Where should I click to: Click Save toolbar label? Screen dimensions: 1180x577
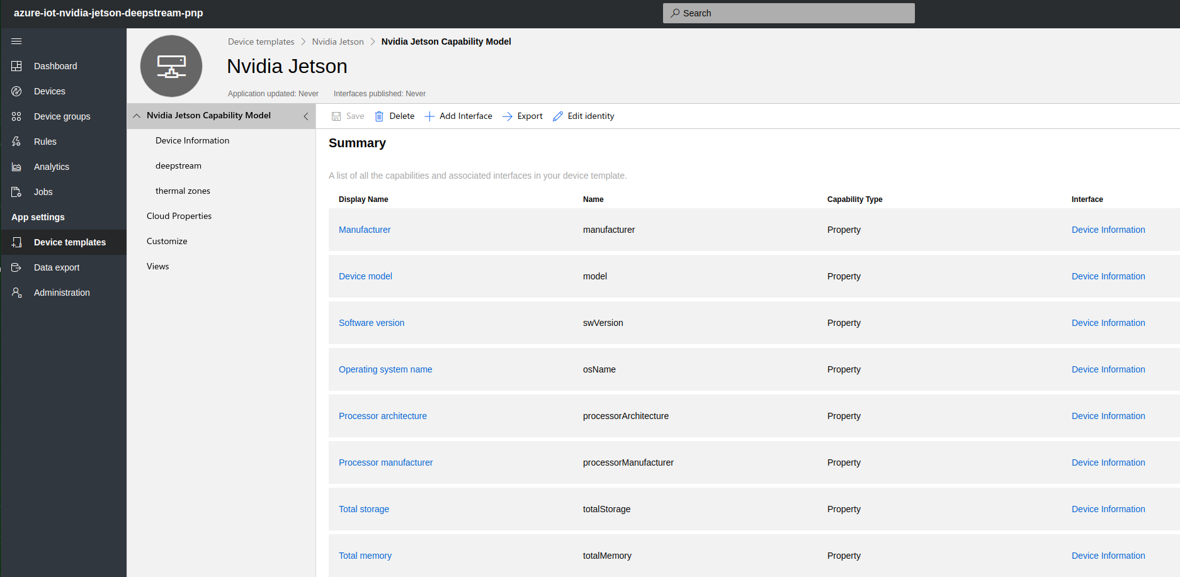pyautogui.click(x=355, y=116)
